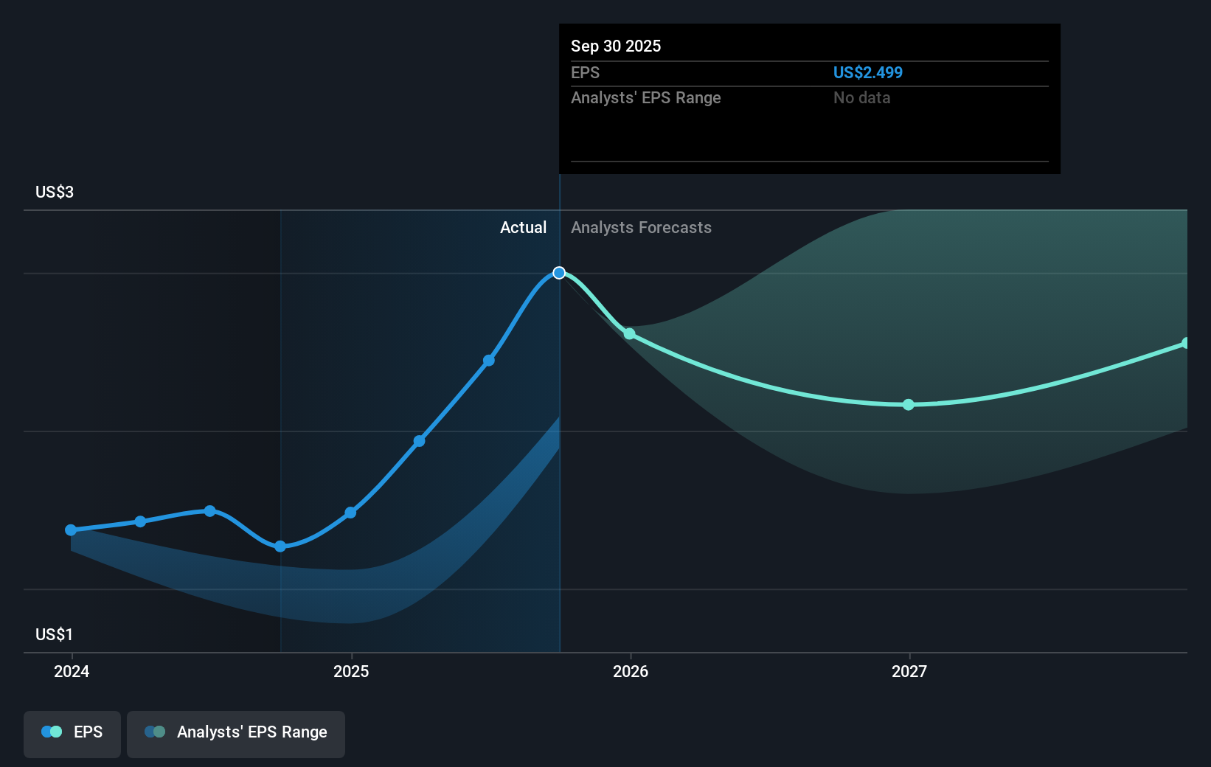Viewport: 1211px width, 767px height.
Task: Select the Sep 30 2025 EPS data point
Action: 559,273
